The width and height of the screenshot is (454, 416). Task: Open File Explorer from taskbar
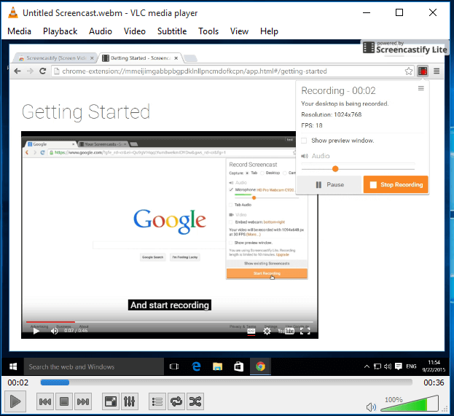coord(217,366)
